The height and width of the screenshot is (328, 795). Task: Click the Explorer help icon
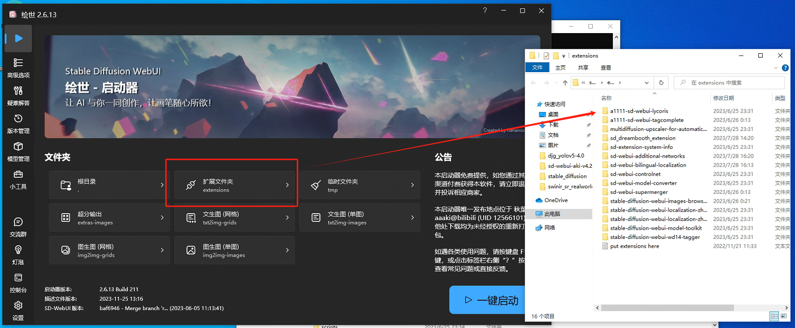(x=785, y=68)
